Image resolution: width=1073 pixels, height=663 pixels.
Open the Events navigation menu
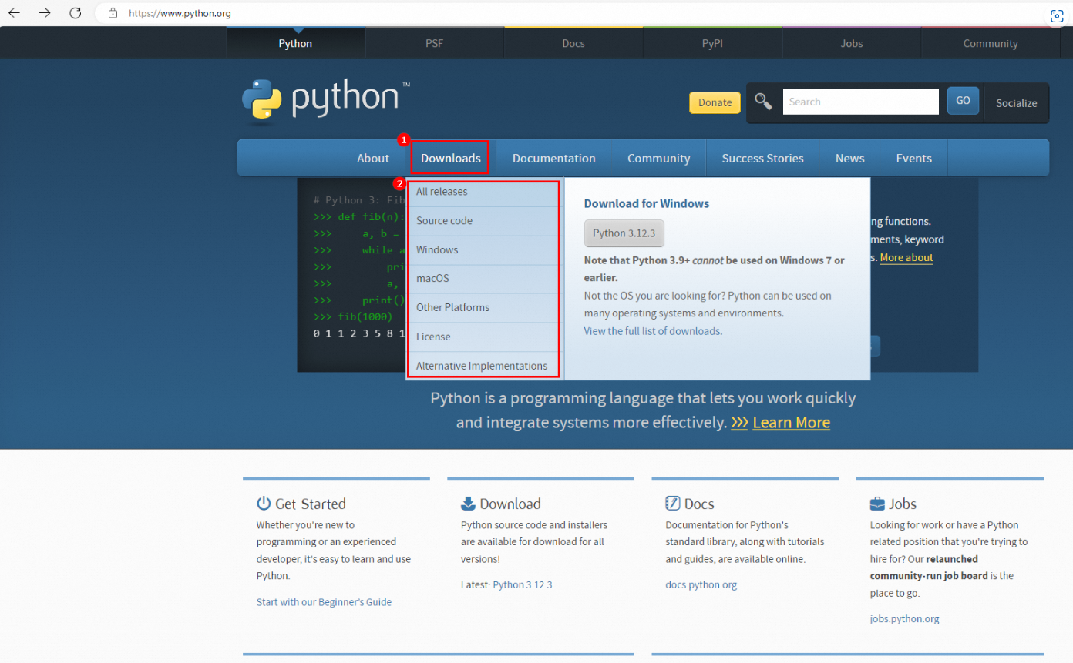click(914, 159)
